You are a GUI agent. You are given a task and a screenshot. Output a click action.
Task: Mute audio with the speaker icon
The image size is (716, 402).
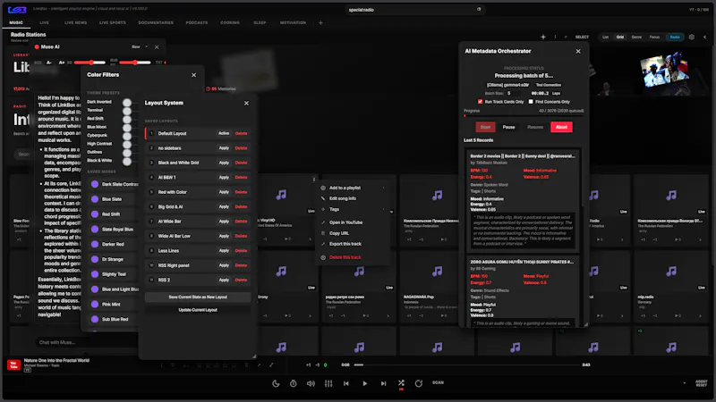coord(311,383)
